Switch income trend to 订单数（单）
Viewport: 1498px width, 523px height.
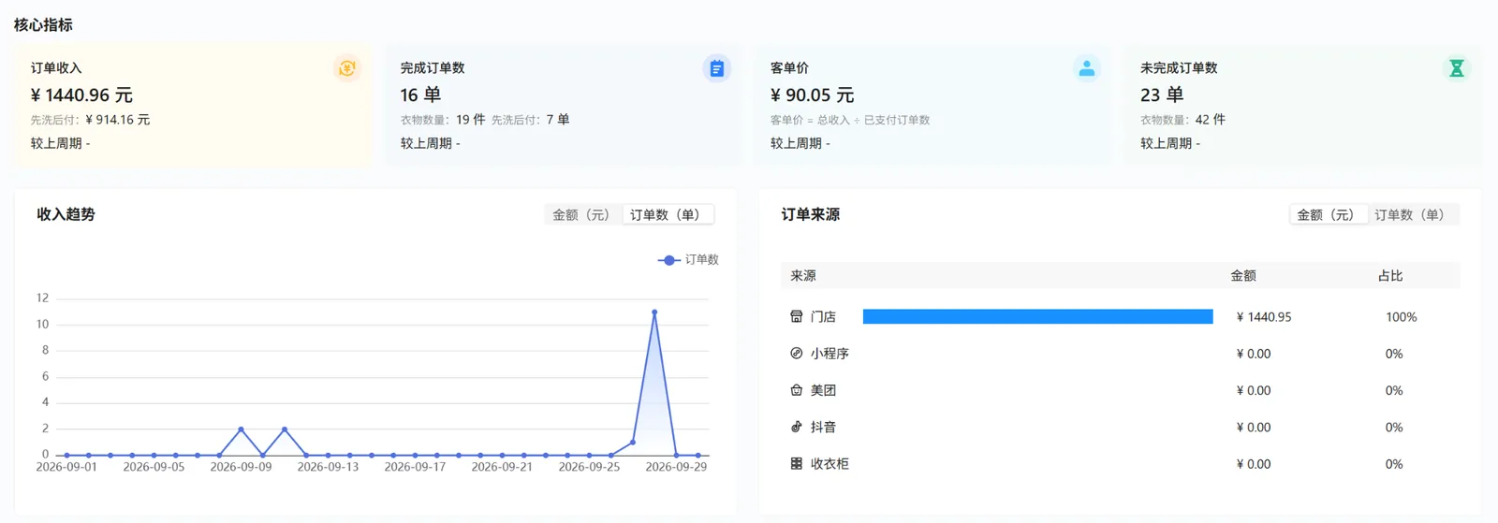click(x=667, y=214)
